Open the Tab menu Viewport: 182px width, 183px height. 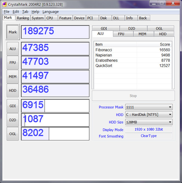click(x=25, y=12)
